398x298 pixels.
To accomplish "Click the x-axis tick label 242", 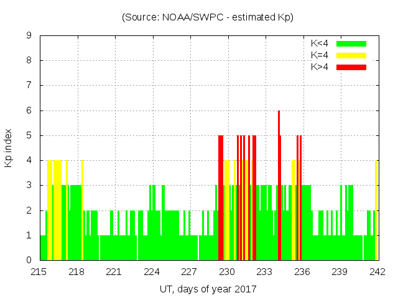I will (x=377, y=272).
